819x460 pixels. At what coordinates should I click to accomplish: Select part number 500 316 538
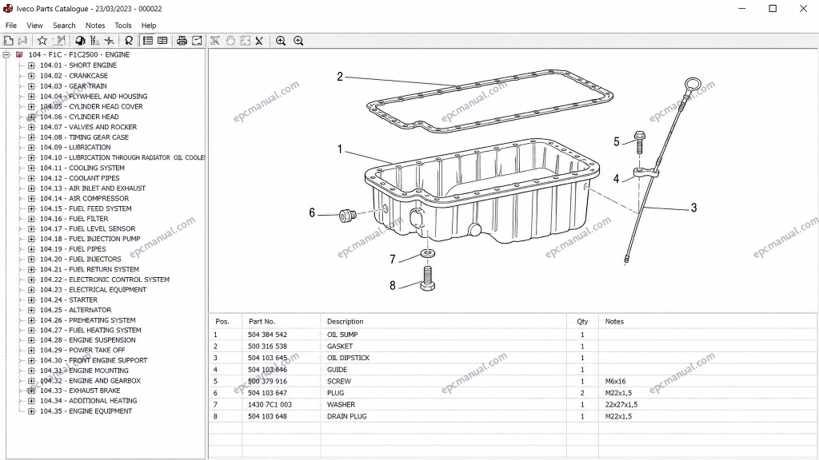point(267,347)
